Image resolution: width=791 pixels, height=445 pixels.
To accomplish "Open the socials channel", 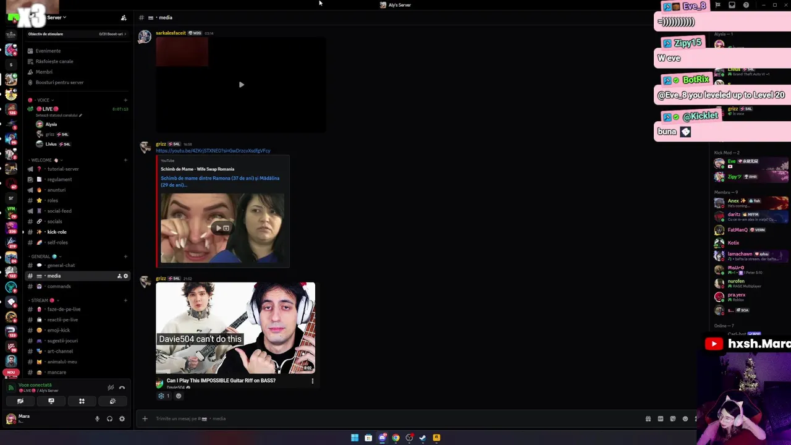I will [54, 221].
